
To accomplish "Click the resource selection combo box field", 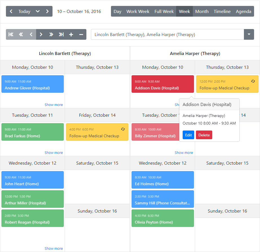I will [x=167, y=35].
